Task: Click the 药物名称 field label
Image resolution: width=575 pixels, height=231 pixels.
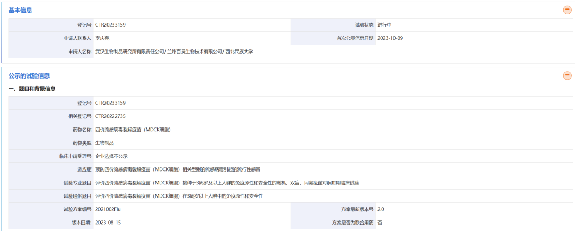Action: (x=82, y=130)
